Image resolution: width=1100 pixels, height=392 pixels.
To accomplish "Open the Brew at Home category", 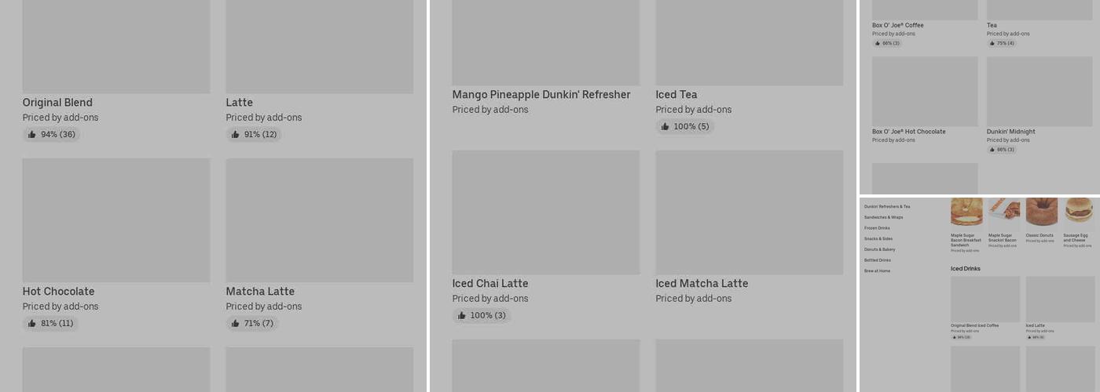I will pos(877,271).
